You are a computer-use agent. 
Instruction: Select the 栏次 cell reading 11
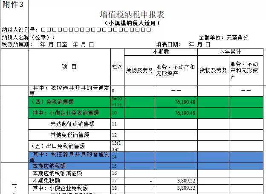117,124
